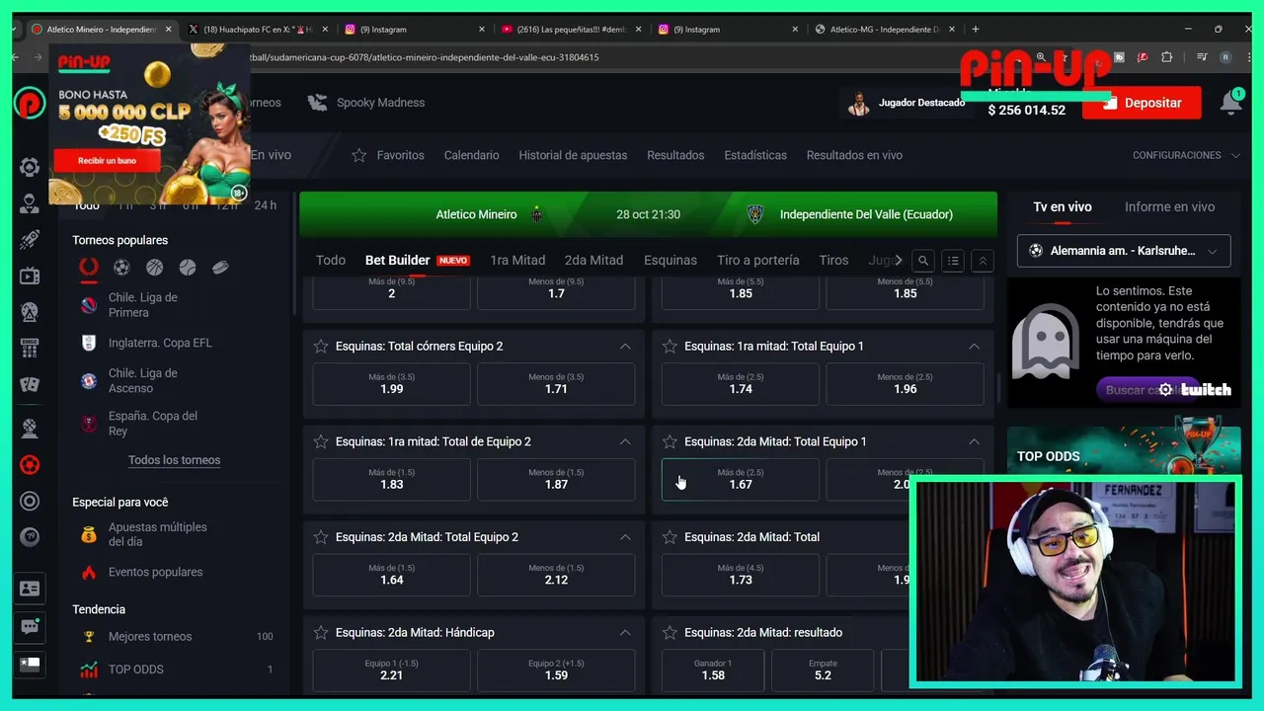Favorite Esquinas: Total córners Equipo 2 star
The image size is (1264, 711).
coord(321,346)
